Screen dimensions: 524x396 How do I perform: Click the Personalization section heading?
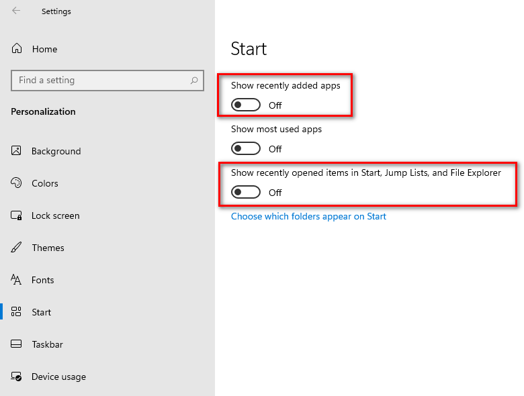(43, 111)
